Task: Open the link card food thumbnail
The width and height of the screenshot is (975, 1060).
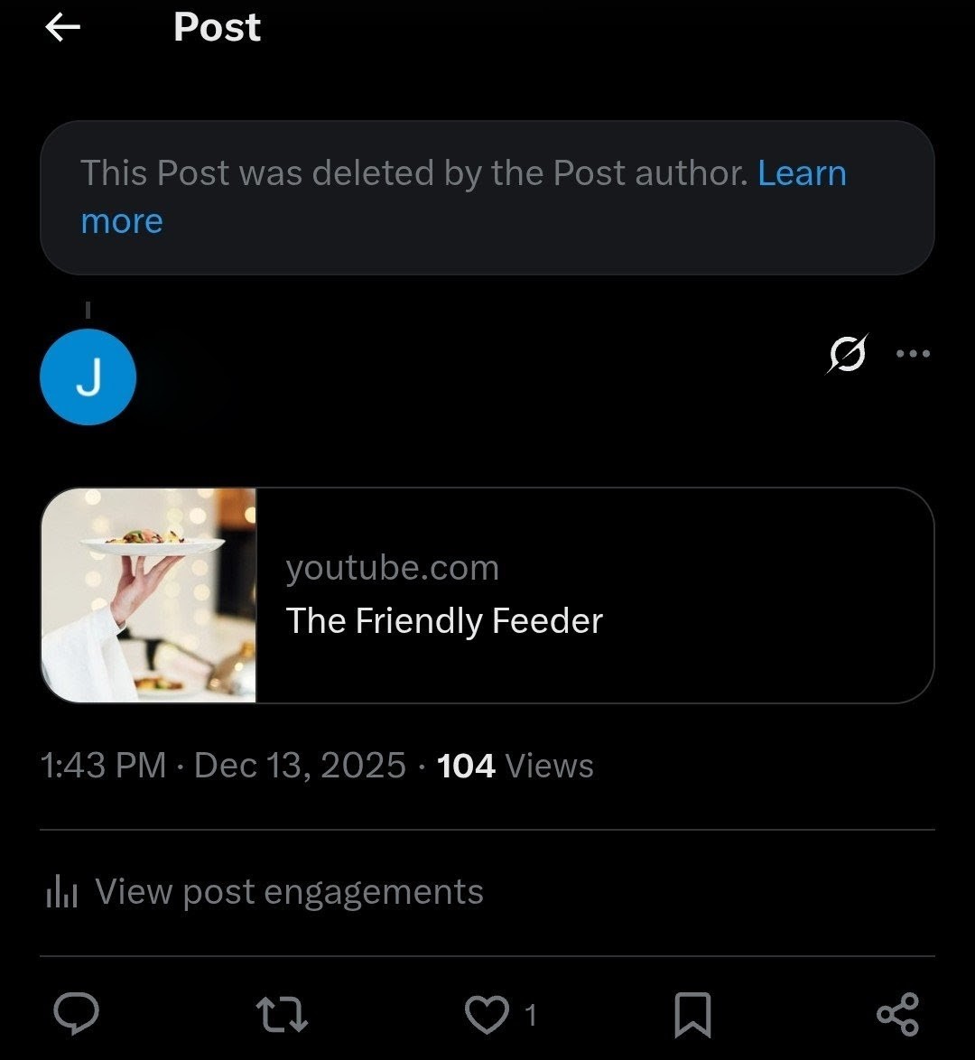Action: (149, 595)
